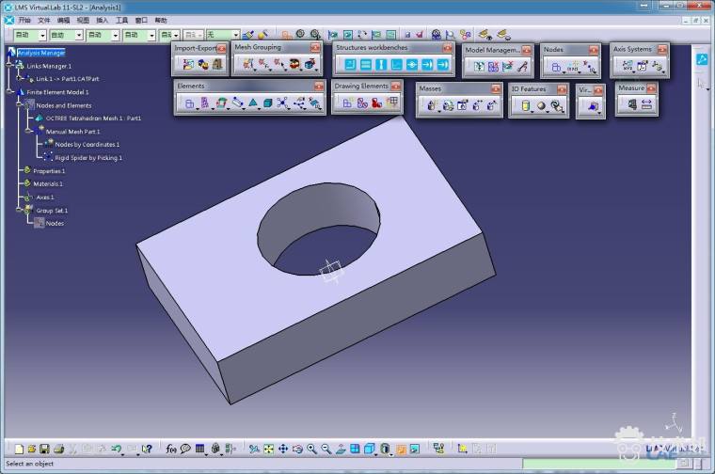715x474 pixels.
Task: Click first icon in Import-Export toolbar
Action: tap(188, 65)
